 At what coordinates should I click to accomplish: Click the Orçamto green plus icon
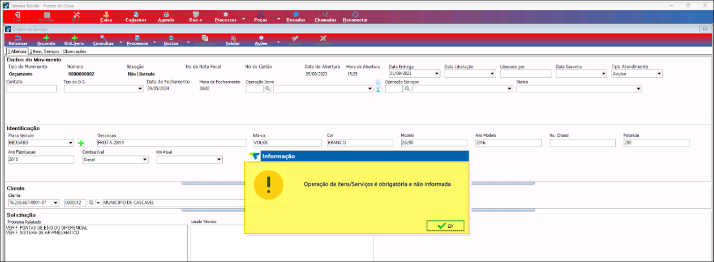tap(46, 40)
